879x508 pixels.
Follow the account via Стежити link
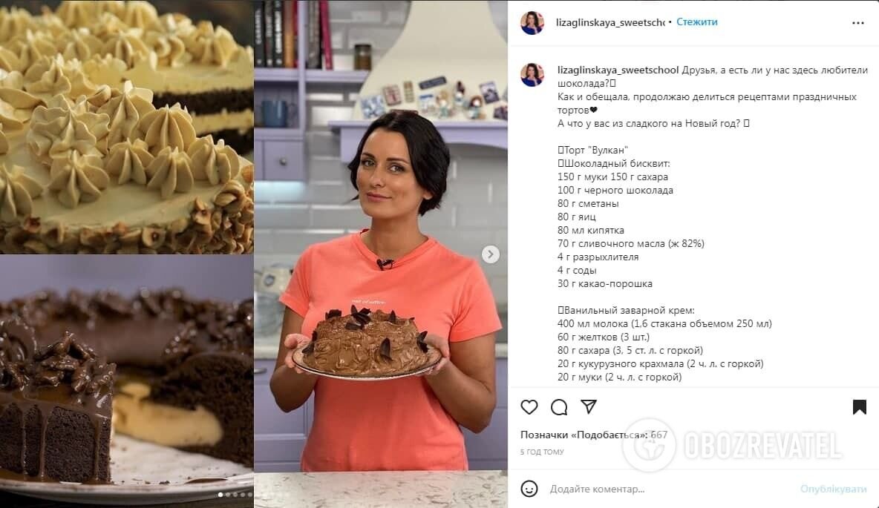(x=697, y=22)
